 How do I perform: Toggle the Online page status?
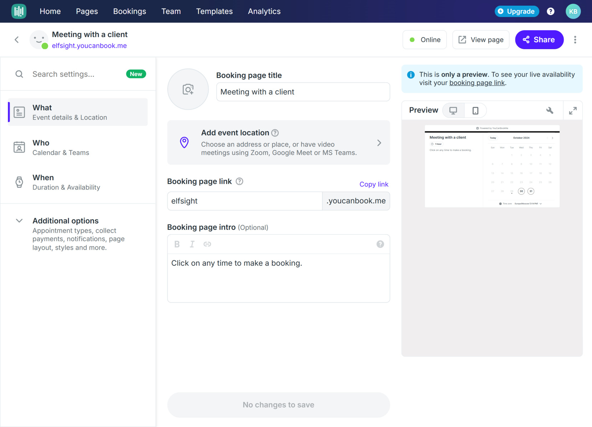(x=424, y=40)
